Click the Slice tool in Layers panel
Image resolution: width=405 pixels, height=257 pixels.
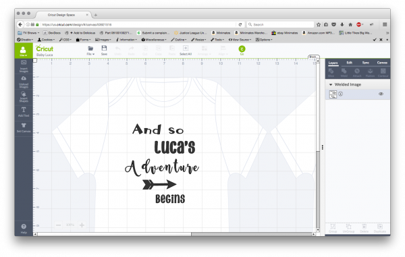pyautogui.click(x=331, y=72)
